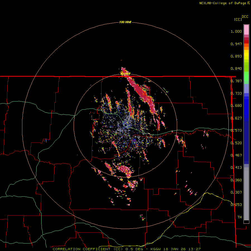Screen dimensions: 251x251
Task: Click the 0.787 colorbar value
Action: click(x=236, y=81)
